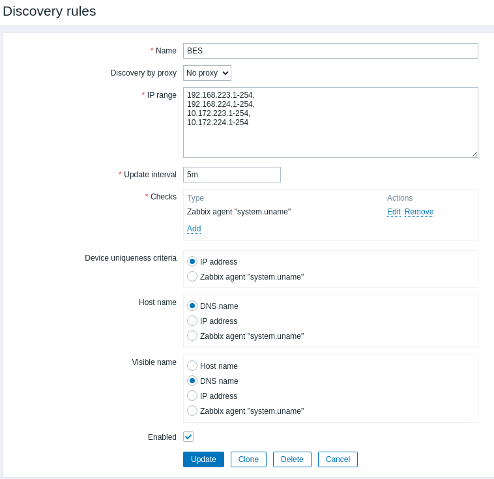
Task: Set Visible name to DNS name
Action: (192, 381)
